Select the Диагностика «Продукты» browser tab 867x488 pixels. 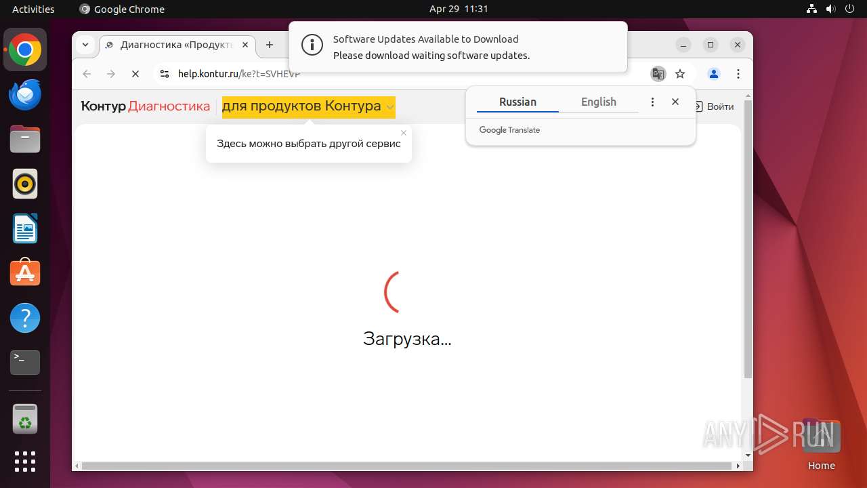pyautogui.click(x=177, y=45)
